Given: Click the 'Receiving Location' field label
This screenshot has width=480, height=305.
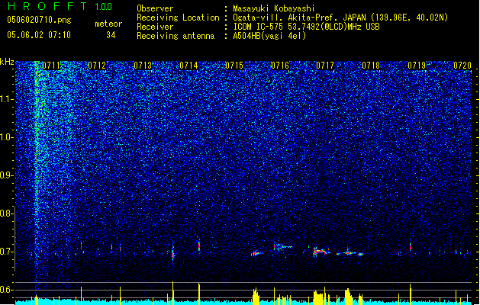Looking at the screenshot, I should point(178,18).
